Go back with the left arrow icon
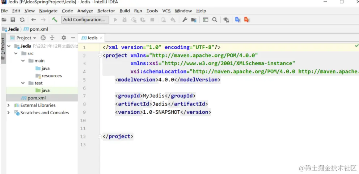The width and height of the screenshot is (359, 174). [x=34, y=20]
